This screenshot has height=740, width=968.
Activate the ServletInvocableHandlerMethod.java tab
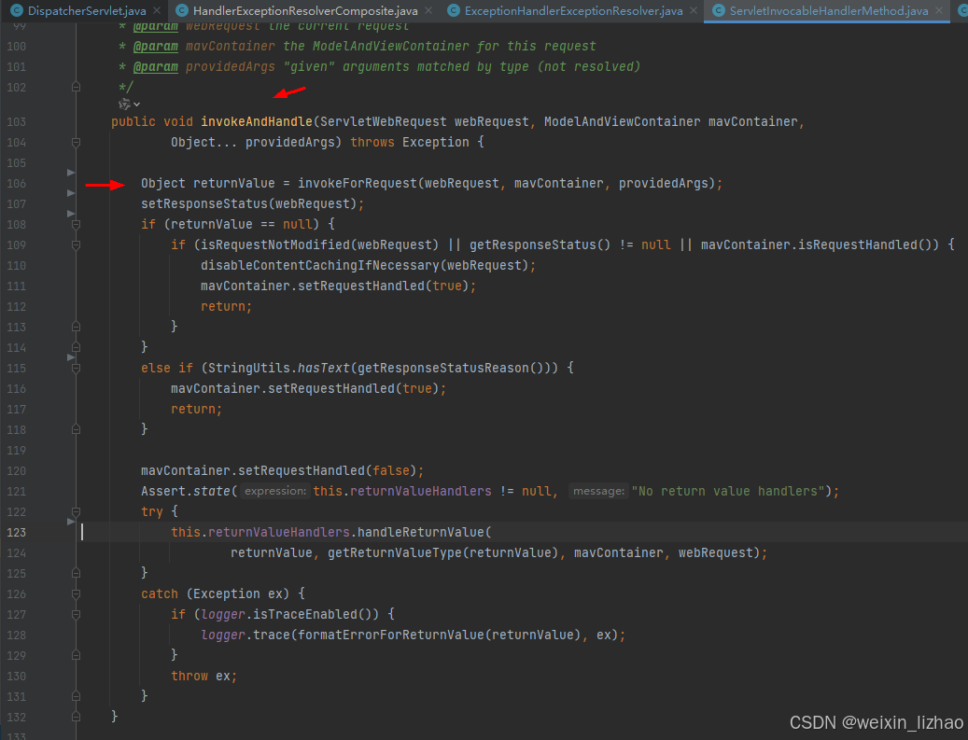point(829,10)
